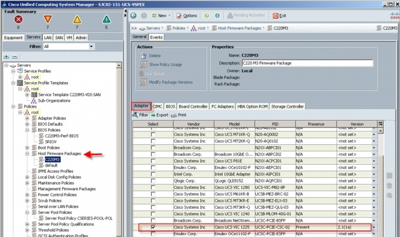Click the Sub-Organizations tree icon
This screenshot has width=400, height=237.
34,101
